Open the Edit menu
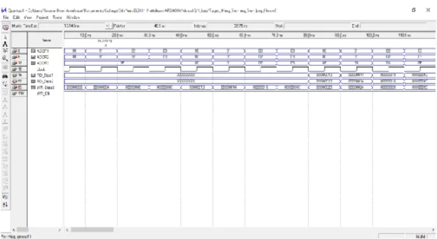This screenshot has height=239, width=437. pos(16,17)
